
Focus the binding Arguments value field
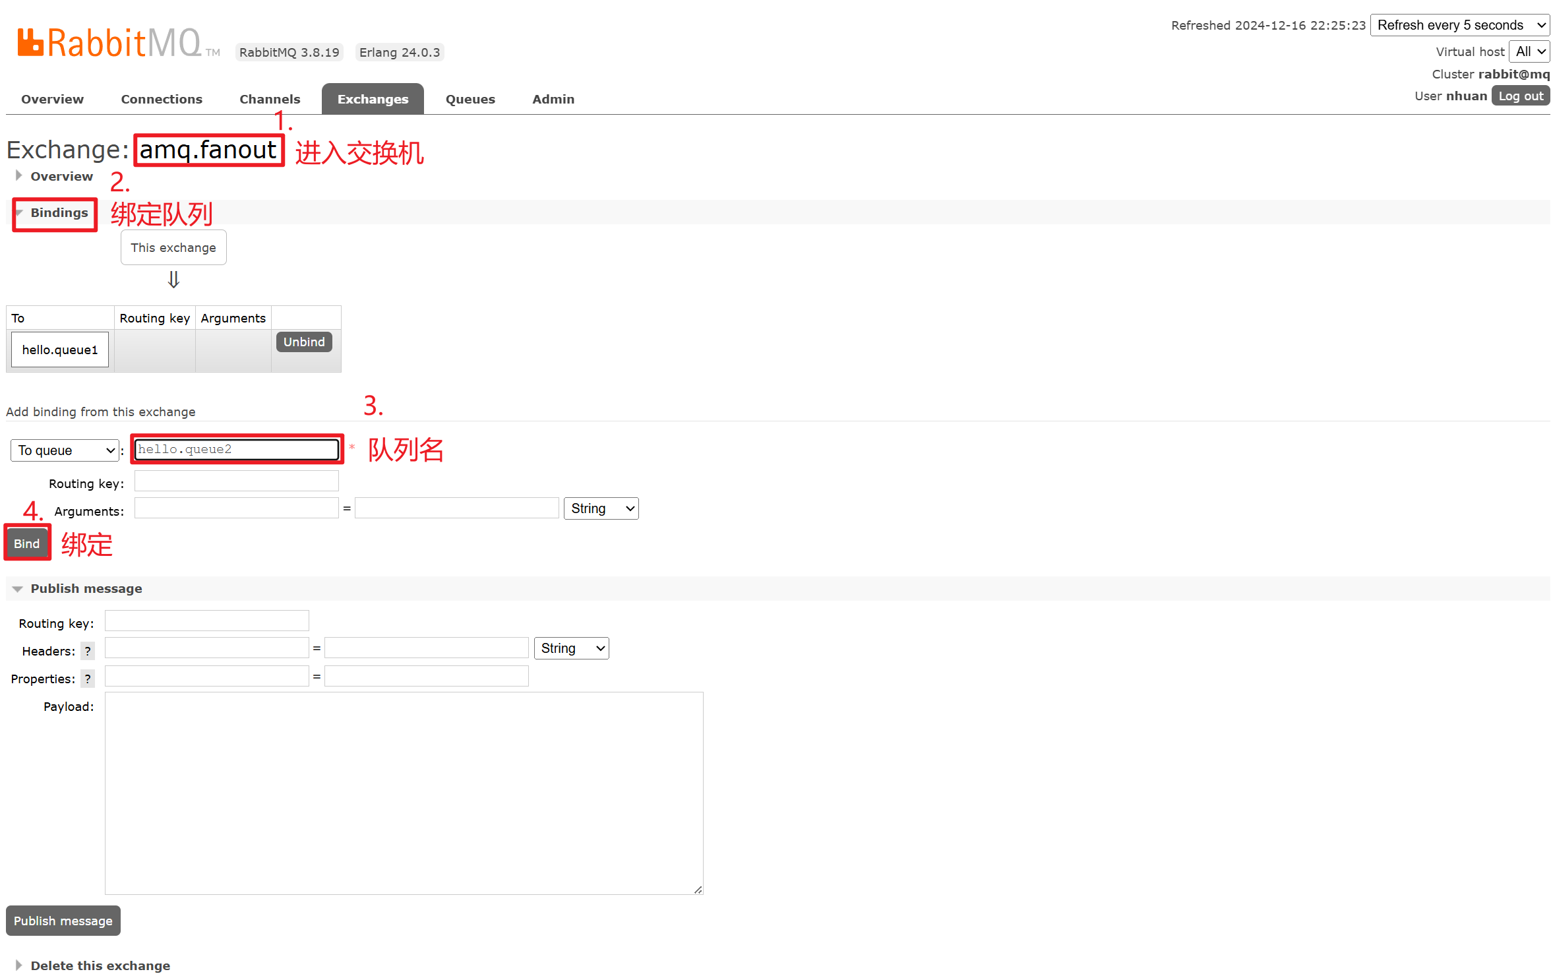[457, 508]
